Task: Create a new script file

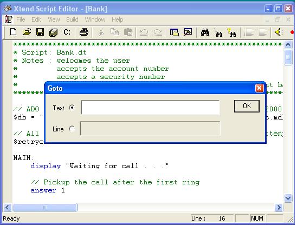Action: tap(13, 32)
